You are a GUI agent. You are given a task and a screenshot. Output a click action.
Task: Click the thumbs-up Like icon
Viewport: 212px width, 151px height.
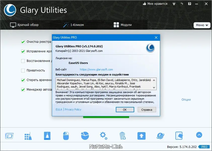pyautogui.click(x=145, y=4)
